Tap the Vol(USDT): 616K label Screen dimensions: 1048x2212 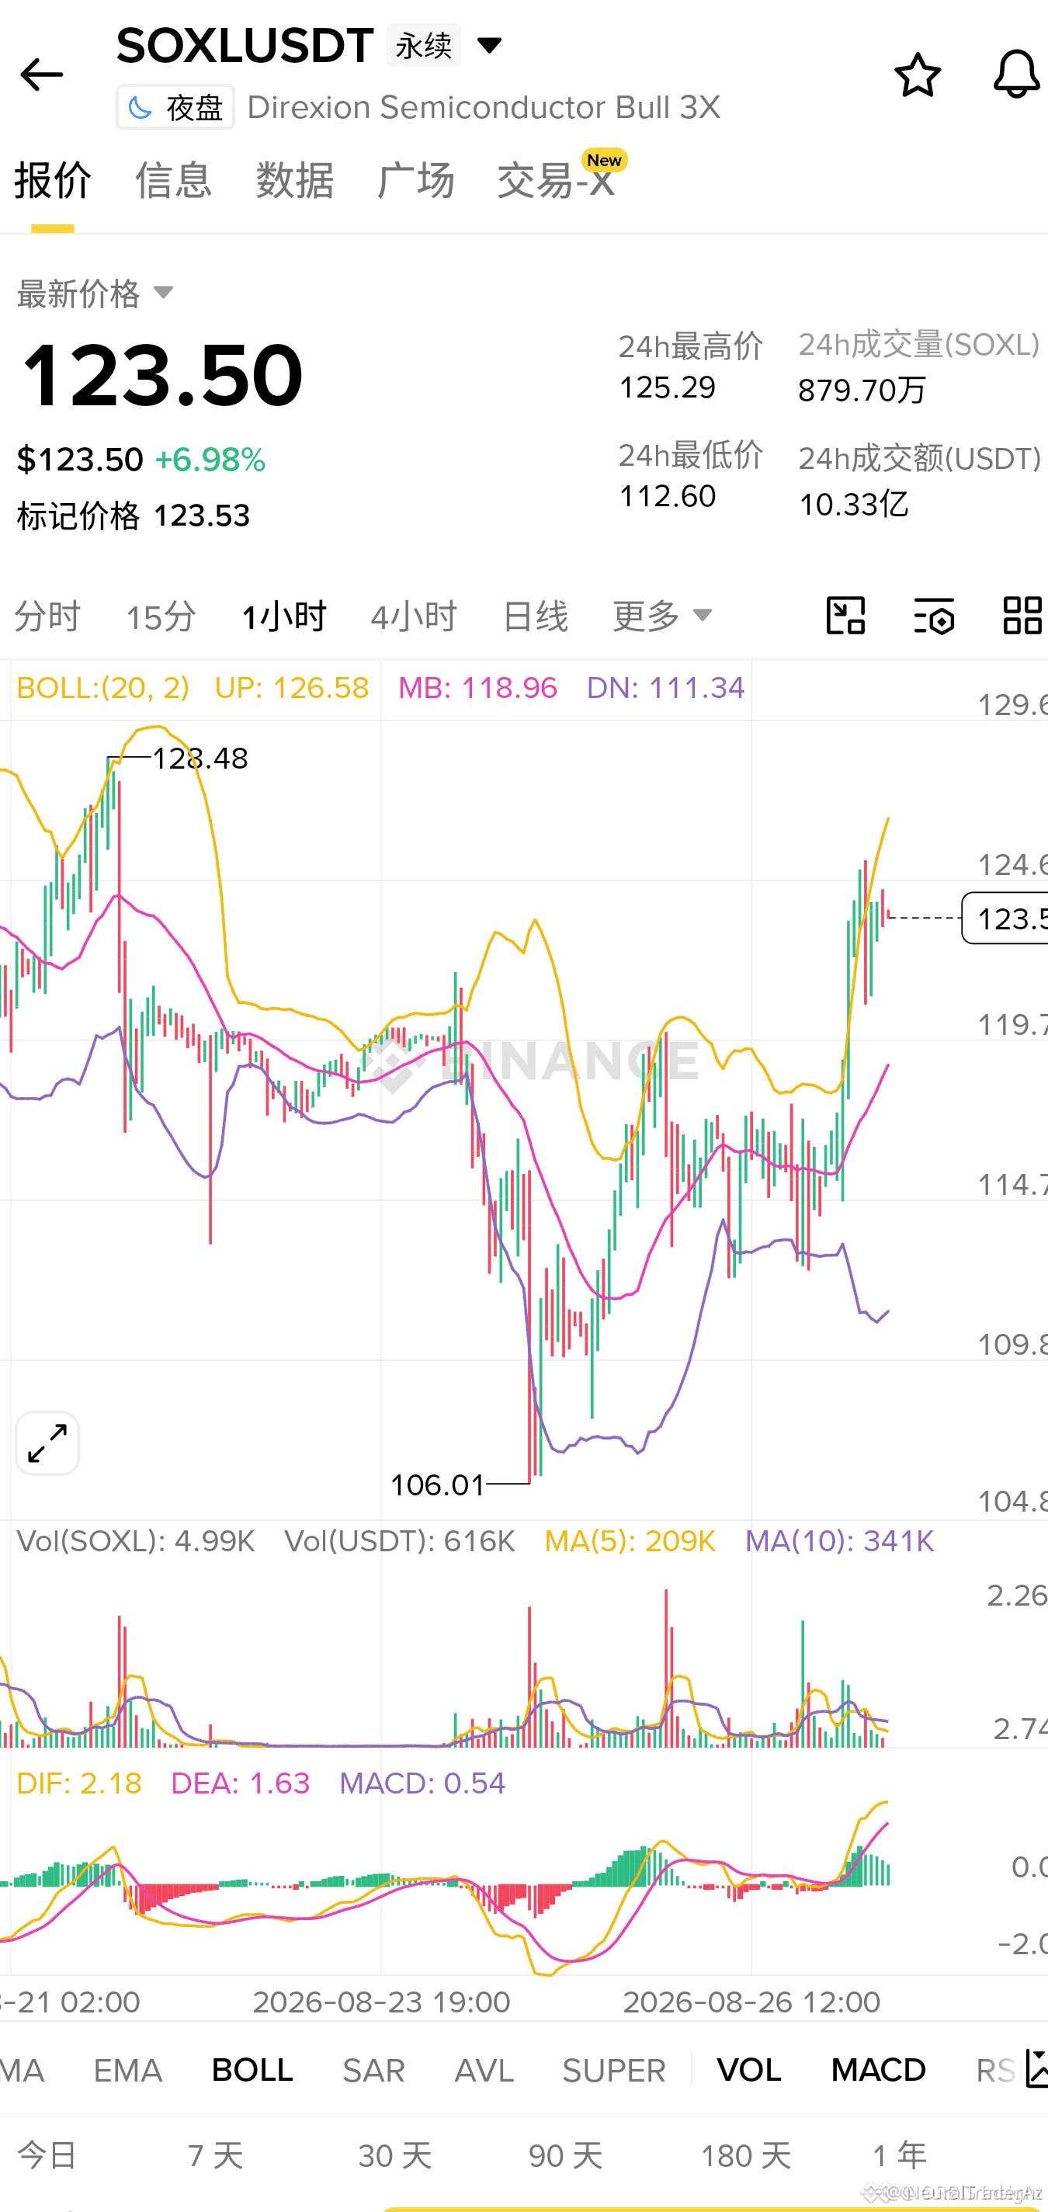[x=400, y=1540]
